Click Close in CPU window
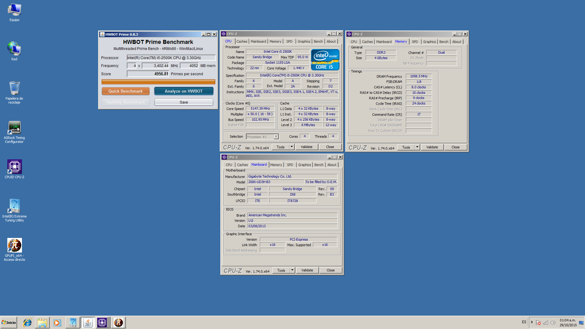The height and width of the screenshot is (329, 585). 330,147
